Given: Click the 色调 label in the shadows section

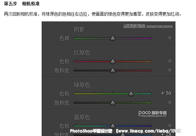Looking at the screenshot, I should pos(64,38).
